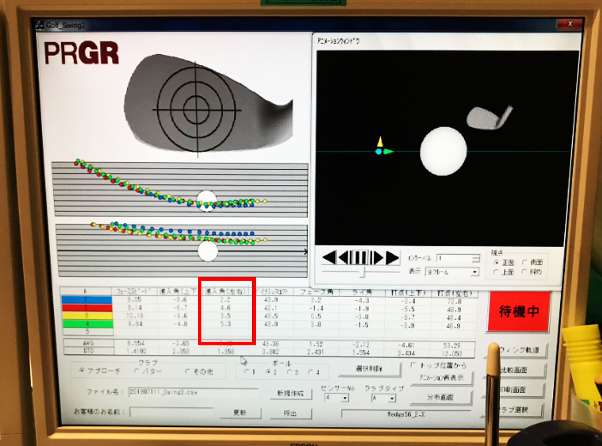Image resolution: width=602 pixels, height=446 pixels.
Task: Click the 13.053 STD value
Action: (452, 353)
